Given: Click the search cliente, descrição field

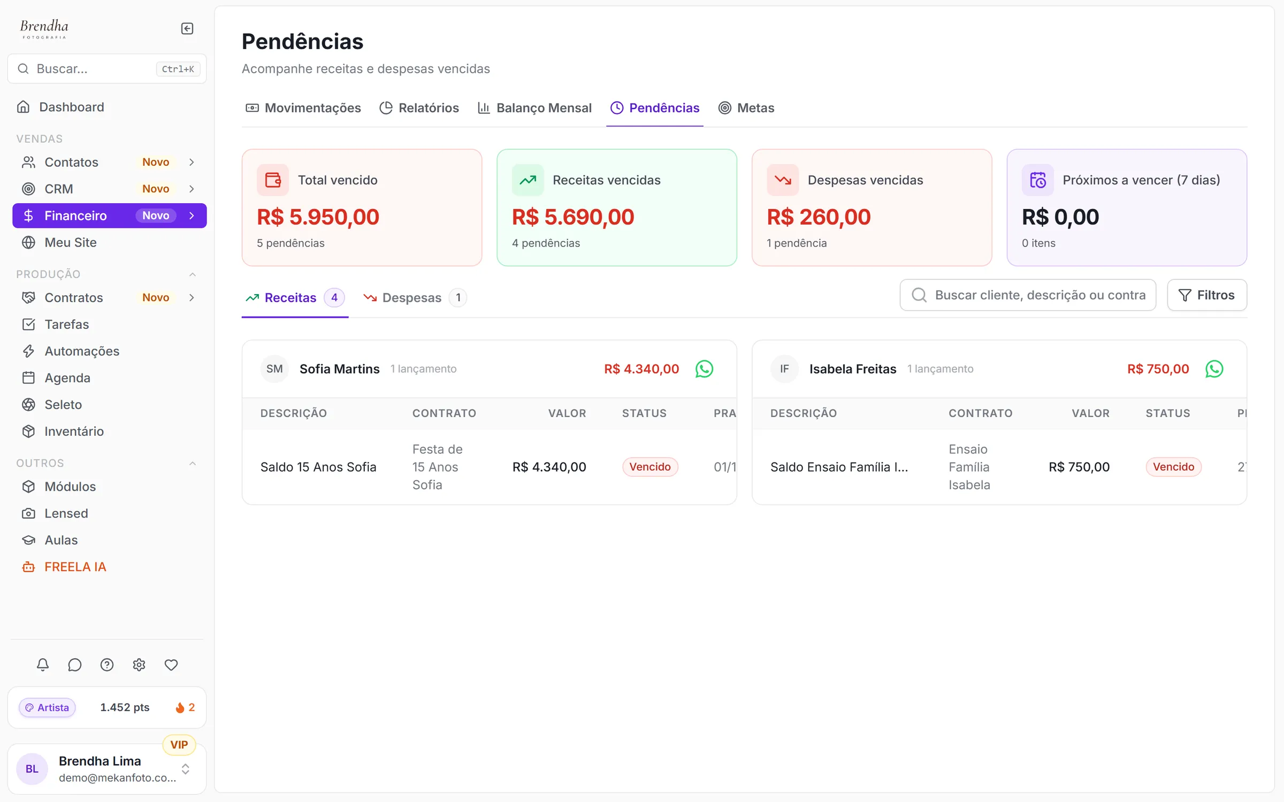Looking at the screenshot, I should tap(1028, 295).
